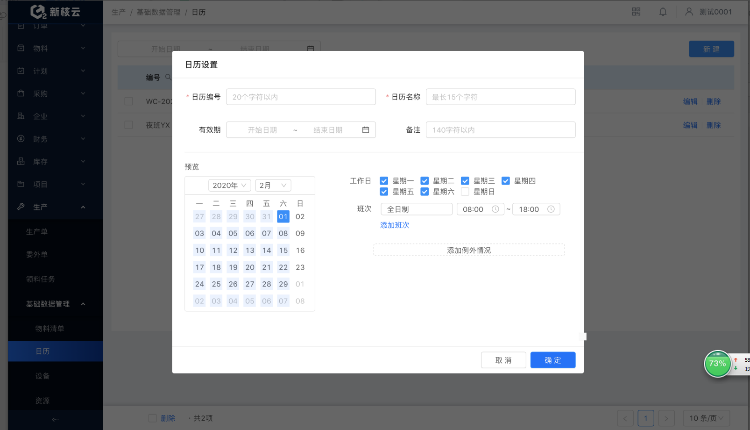Click the 计划 sidebar icon
This screenshot has width=750, height=430.
tap(21, 71)
